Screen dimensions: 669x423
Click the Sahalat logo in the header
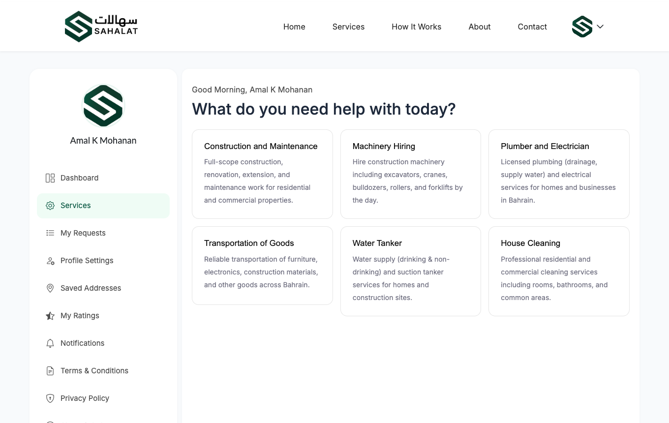[x=101, y=27]
